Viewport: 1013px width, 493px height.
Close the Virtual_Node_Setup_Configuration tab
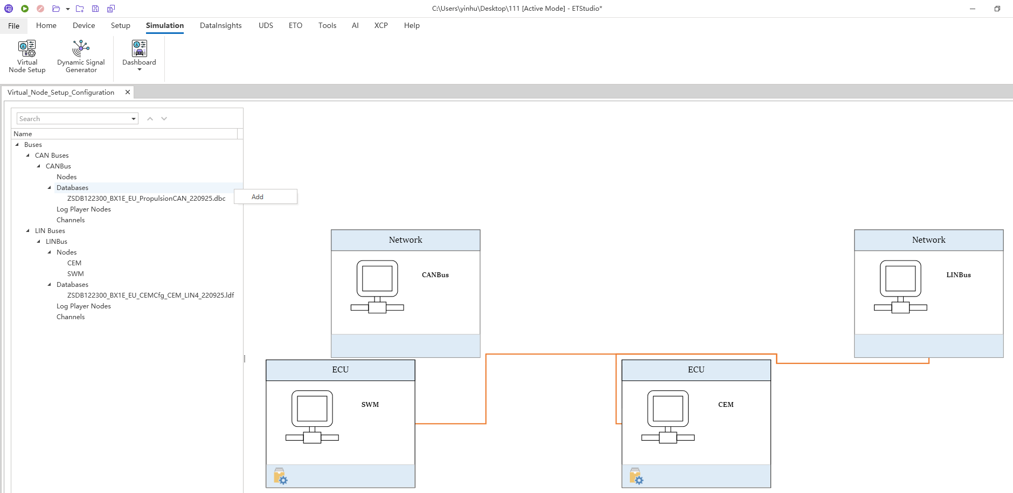tap(128, 92)
